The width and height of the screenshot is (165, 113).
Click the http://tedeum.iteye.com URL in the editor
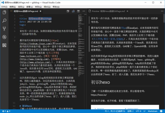36,43
